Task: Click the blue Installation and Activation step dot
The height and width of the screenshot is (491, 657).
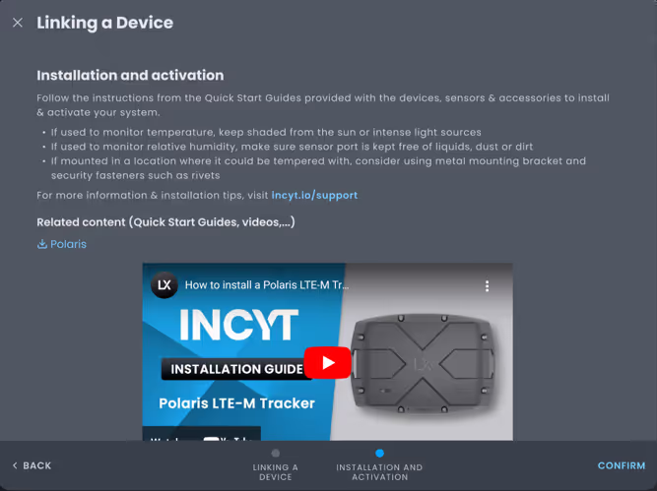Action: click(x=379, y=454)
